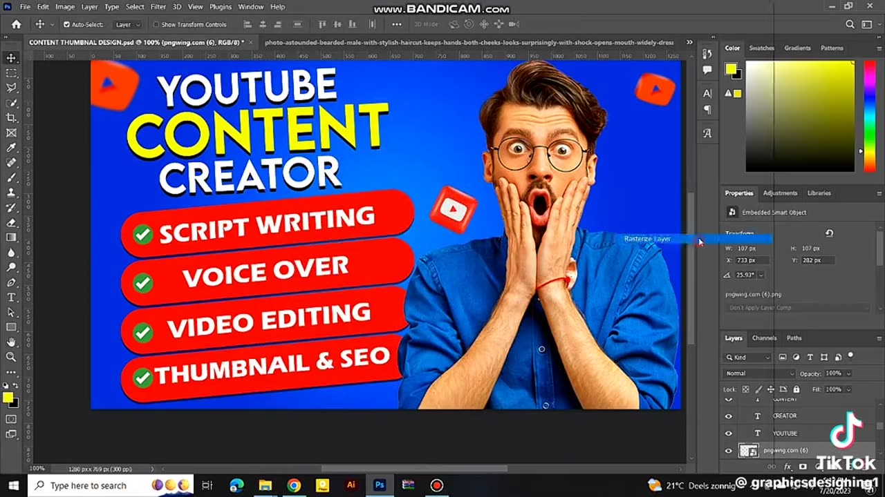Select the Dodge tool

(x=11, y=267)
